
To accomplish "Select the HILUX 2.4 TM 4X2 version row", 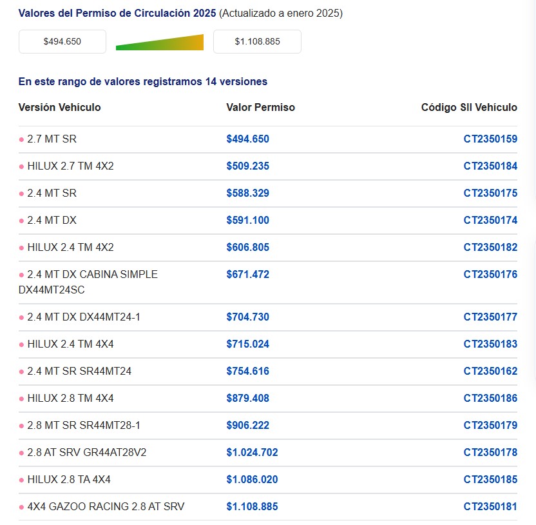I will pyautogui.click(x=70, y=248).
